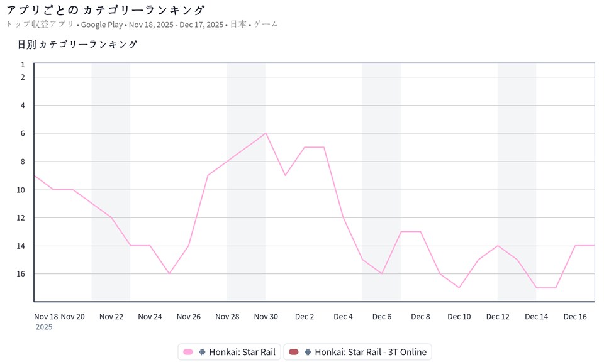Click the shaded weekend band near Nov 22
Image resolution: width=604 pixels, height=362 pixels.
[x=111, y=182]
